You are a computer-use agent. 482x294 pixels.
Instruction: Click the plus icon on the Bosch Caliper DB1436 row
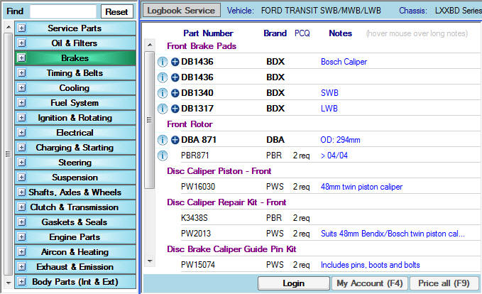pyautogui.click(x=175, y=62)
